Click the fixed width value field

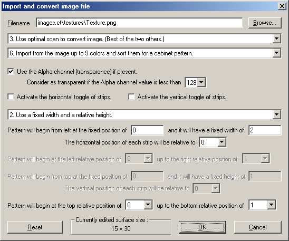[x=265, y=130]
